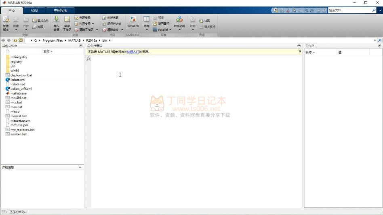This screenshot has width=383, height=215.
Task: Open 预设 (Preferences)
Action: click(x=158, y=18)
